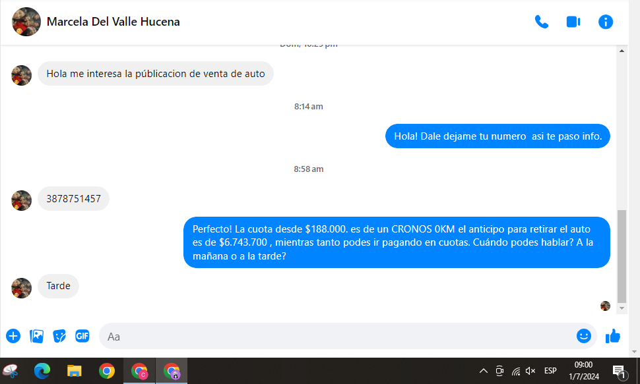Click avatar beside phone number message
The image size is (640, 384).
pyautogui.click(x=21, y=200)
